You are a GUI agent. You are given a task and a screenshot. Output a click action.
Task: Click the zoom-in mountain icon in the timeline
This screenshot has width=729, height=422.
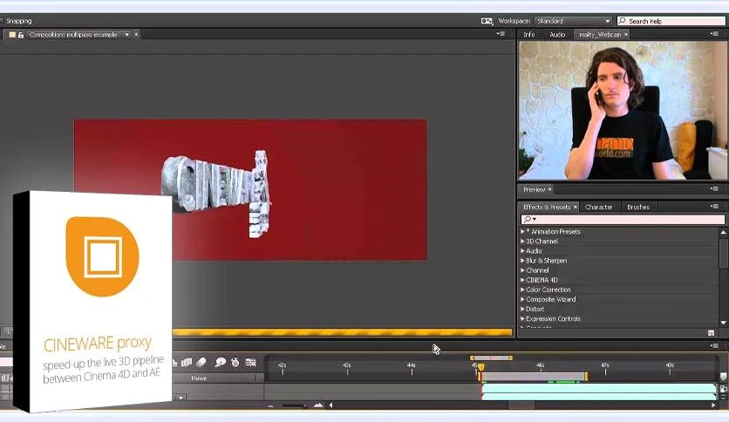(318, 405)
